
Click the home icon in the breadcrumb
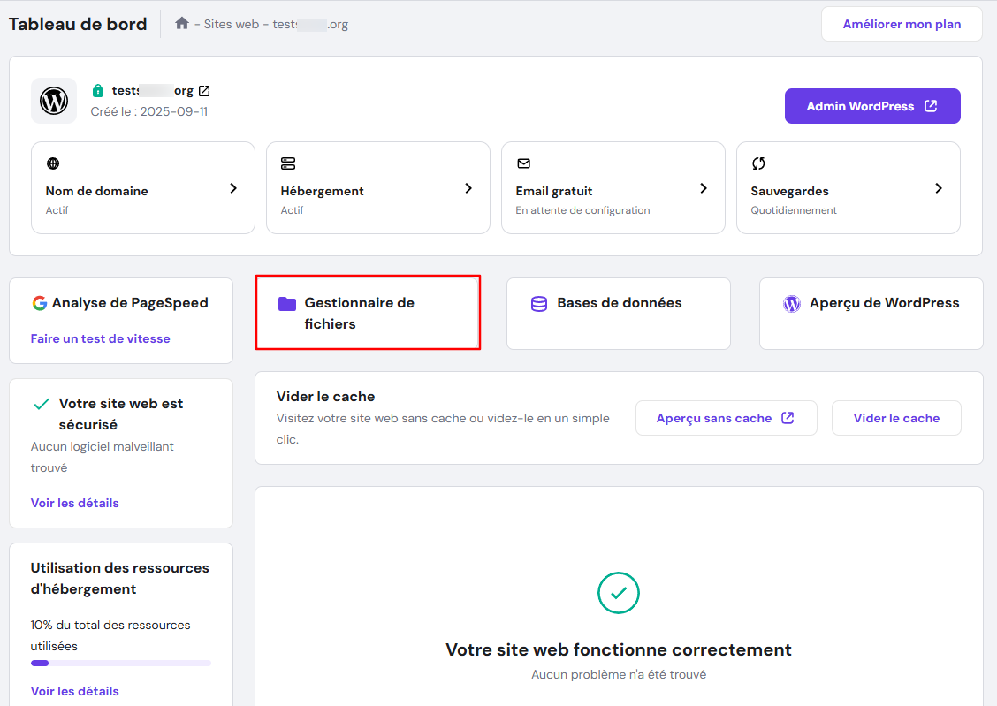tap(182, 24)
